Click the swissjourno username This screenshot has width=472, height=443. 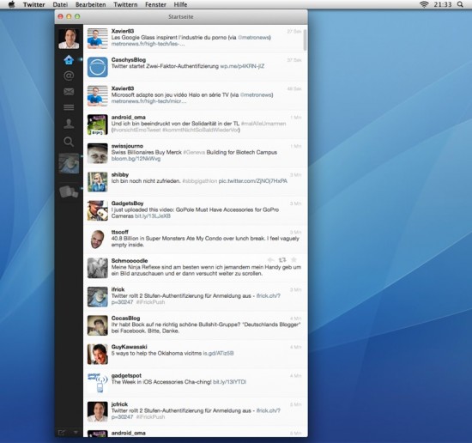tap(127, 146)
